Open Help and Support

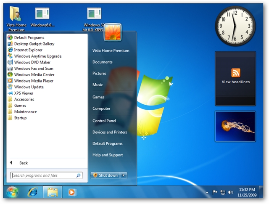108,155
